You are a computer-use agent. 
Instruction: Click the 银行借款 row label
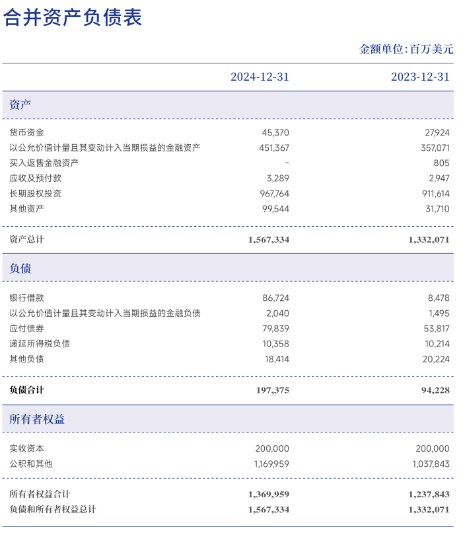27,298
